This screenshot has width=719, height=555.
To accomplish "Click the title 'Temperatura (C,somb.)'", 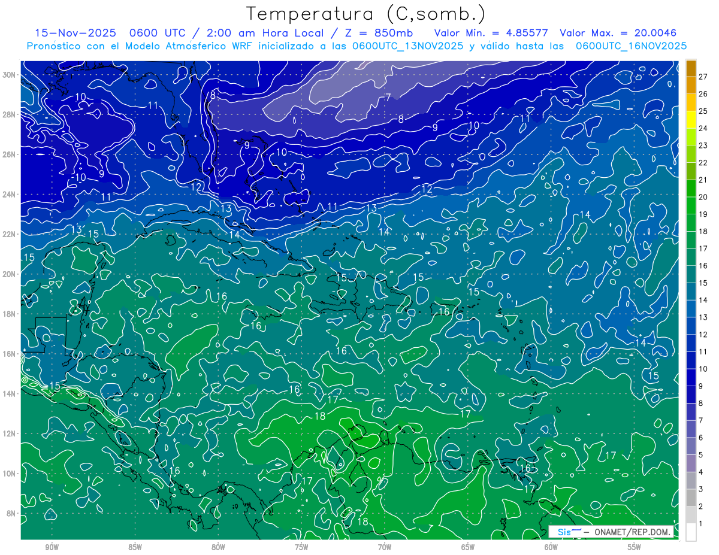I will click(x=365, y=13).
